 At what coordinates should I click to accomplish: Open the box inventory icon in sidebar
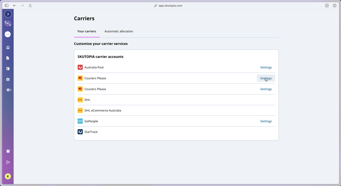pyautogui.click(x=8, y=69)
